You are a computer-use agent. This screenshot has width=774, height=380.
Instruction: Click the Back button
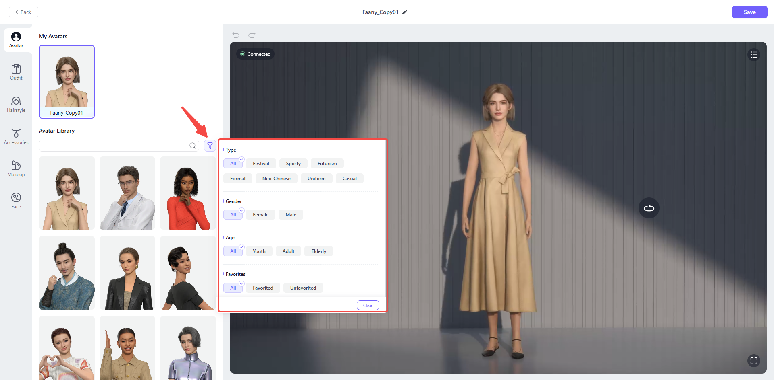(x=23, y=12)
